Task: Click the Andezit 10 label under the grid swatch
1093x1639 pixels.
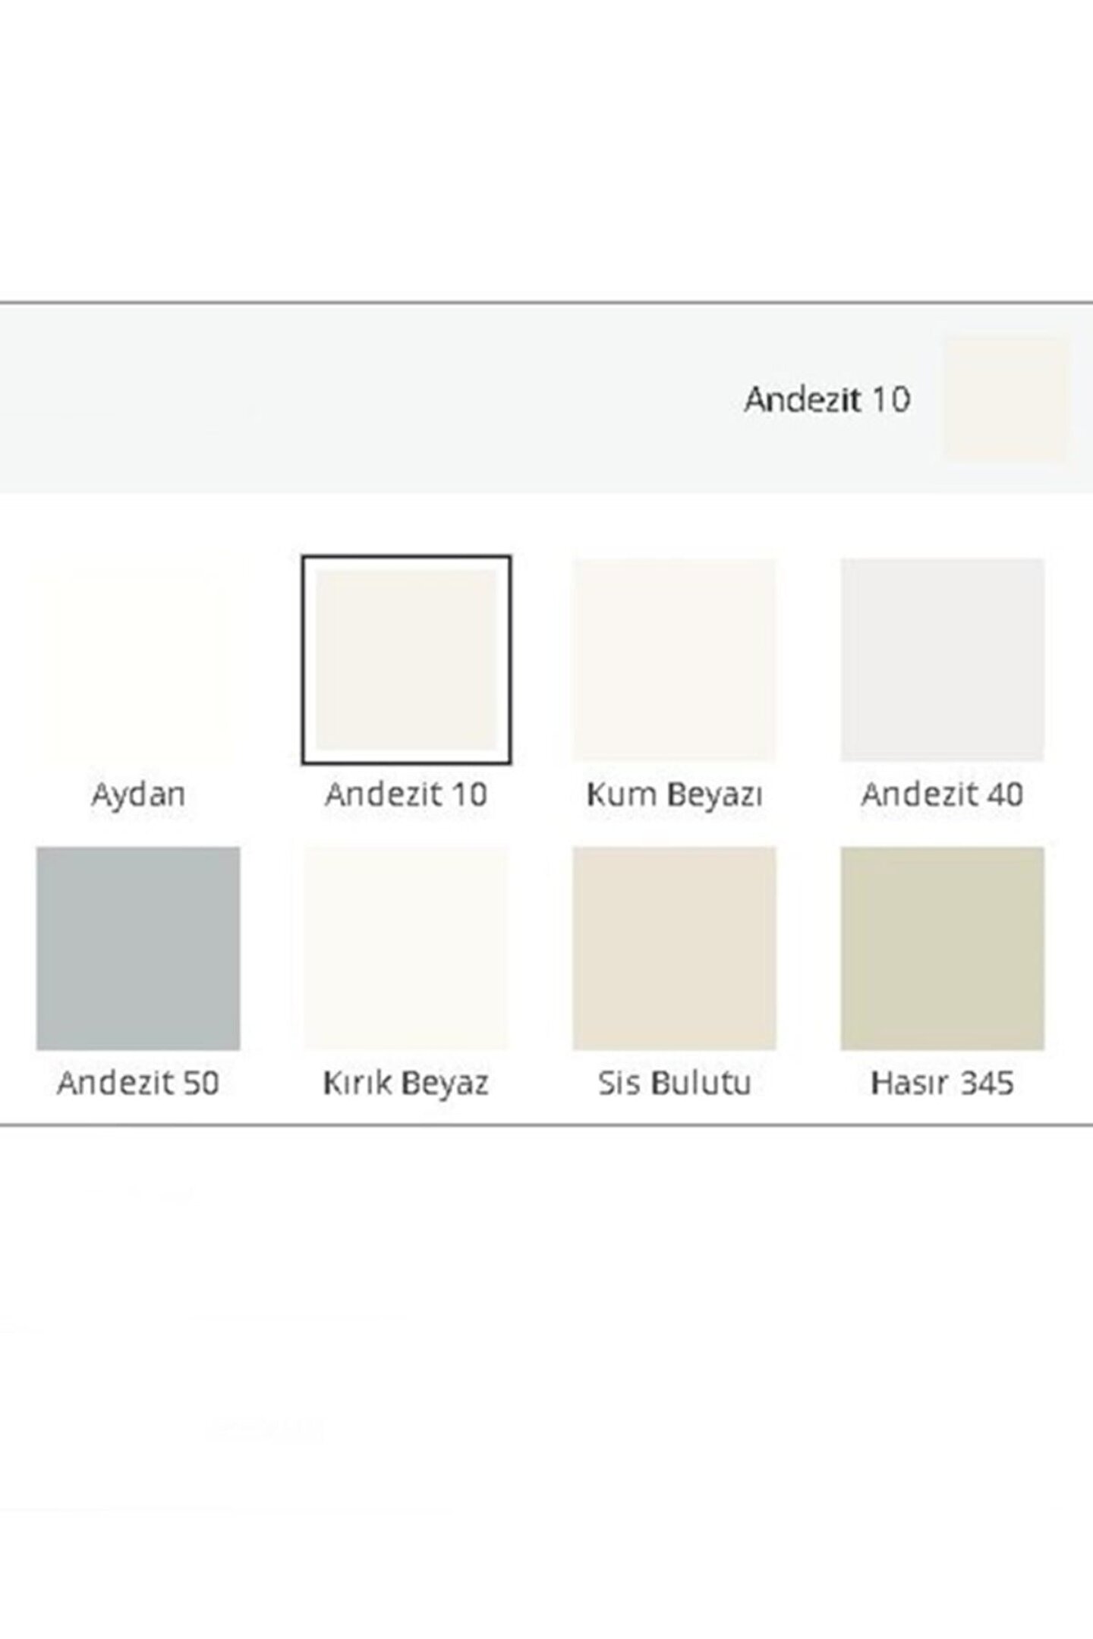Action: coord(406,794)
